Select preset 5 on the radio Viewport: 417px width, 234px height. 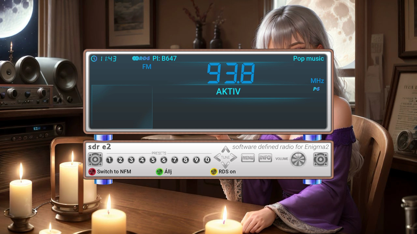tap(153, 160)
